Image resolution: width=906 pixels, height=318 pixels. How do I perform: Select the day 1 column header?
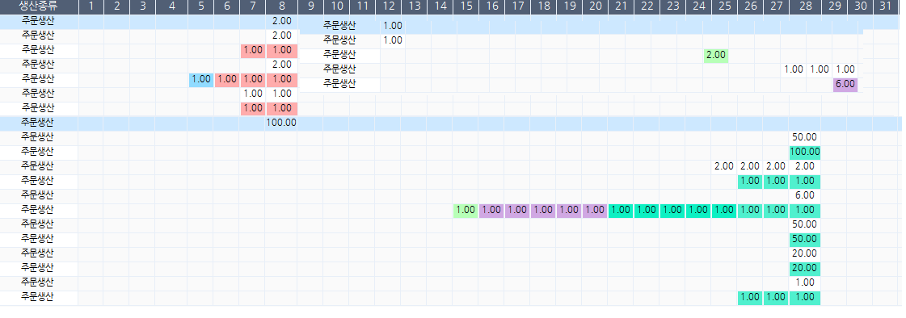point(91,7)
